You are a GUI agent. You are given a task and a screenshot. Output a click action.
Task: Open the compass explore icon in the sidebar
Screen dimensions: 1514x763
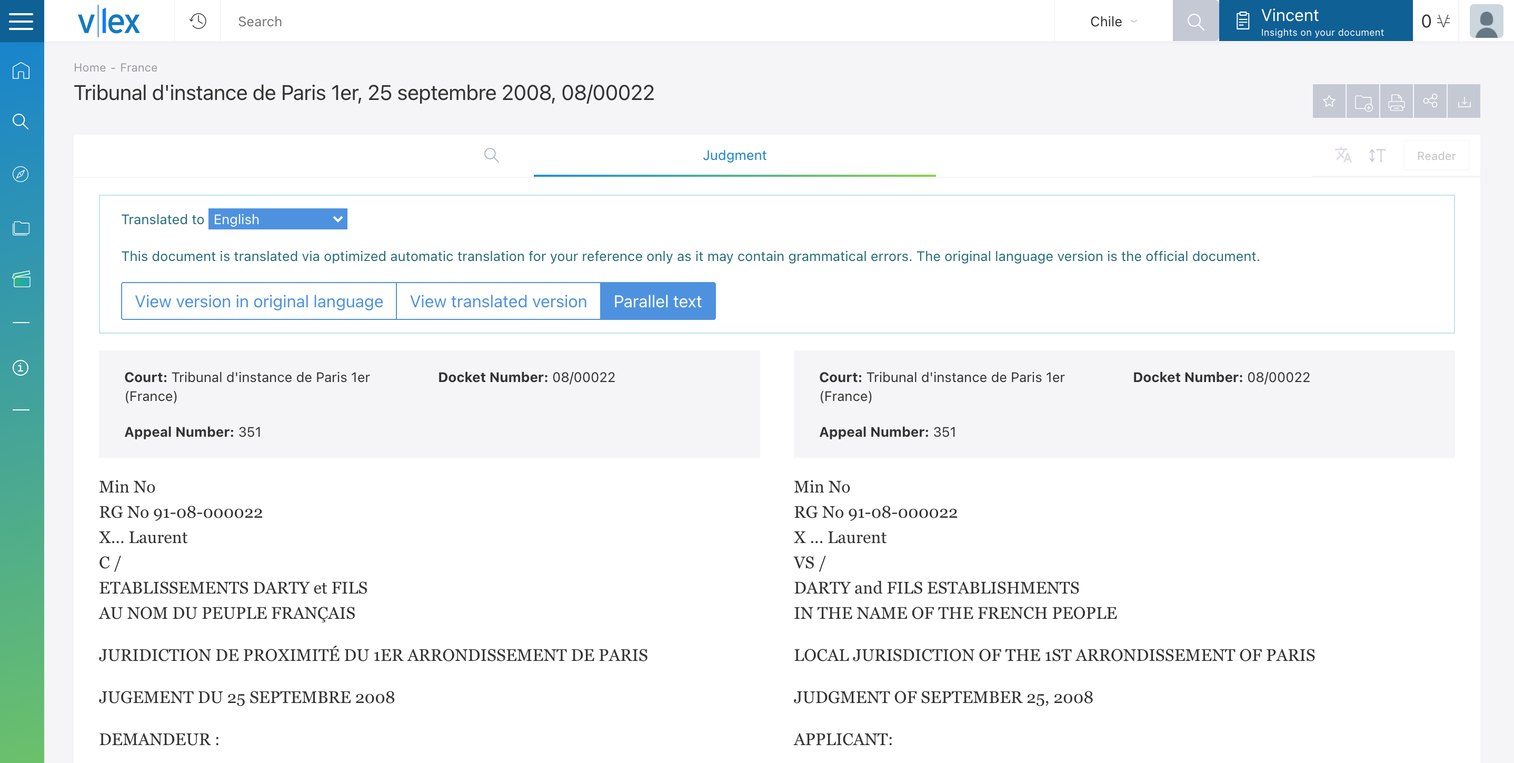[21, 175]
